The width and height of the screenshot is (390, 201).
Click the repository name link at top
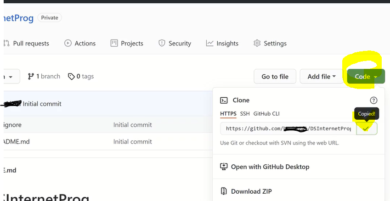click(x=18, y=18)
